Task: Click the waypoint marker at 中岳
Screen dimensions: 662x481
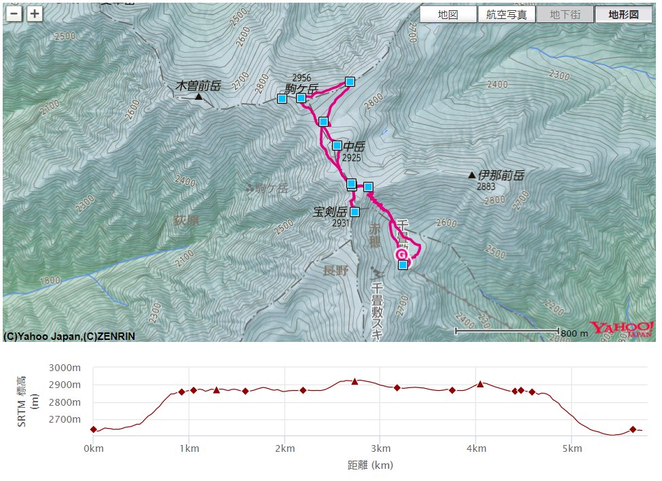Action: 337,145
